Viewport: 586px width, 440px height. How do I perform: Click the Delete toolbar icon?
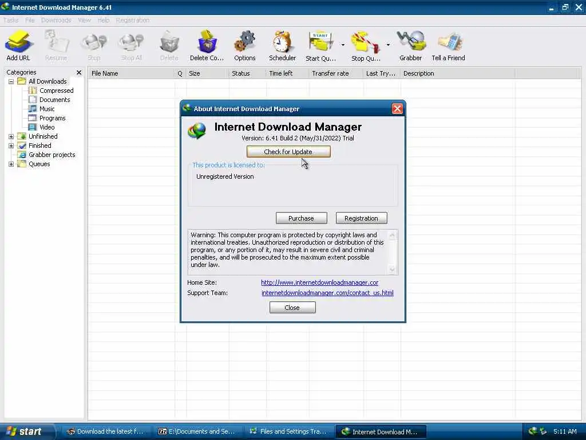click(x=169, y=42)
